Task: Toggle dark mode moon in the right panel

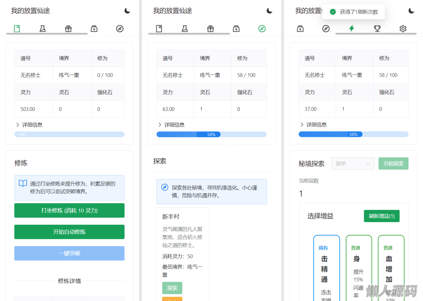Action: 411,11
